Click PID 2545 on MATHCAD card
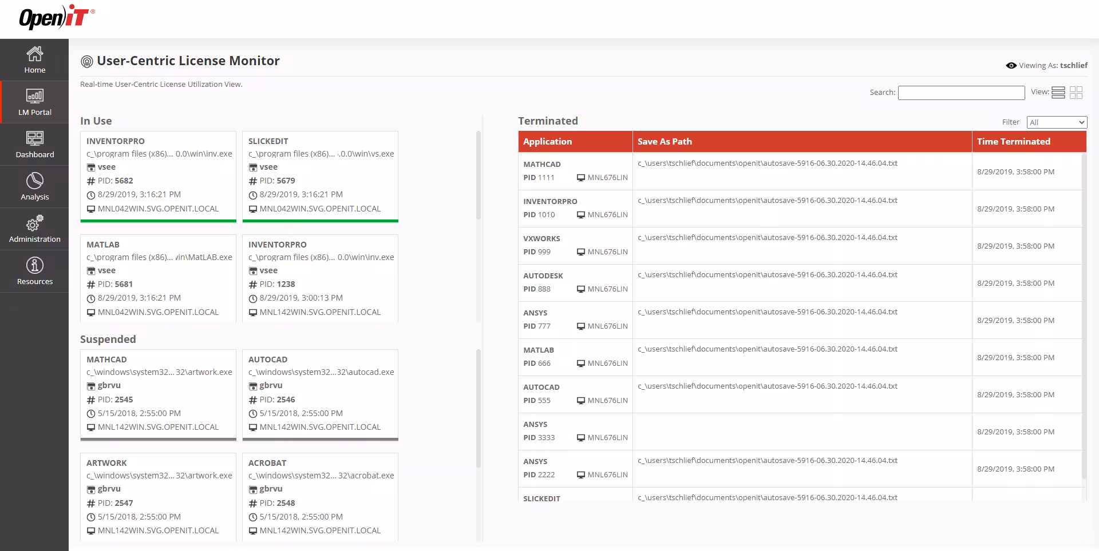The image size is (1099, 551). click(115, 400)
